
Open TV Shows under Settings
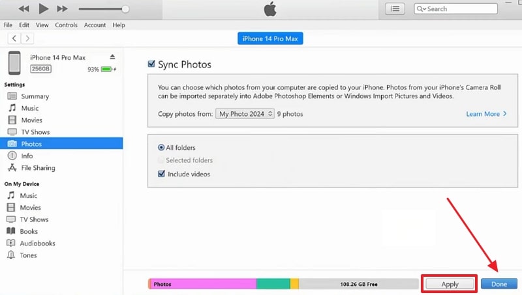coord(61,132)
